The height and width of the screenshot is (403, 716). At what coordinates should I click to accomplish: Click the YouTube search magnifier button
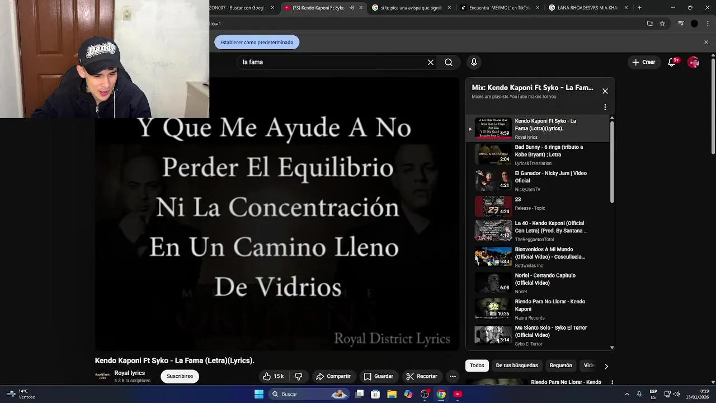[x=449, y=62]
